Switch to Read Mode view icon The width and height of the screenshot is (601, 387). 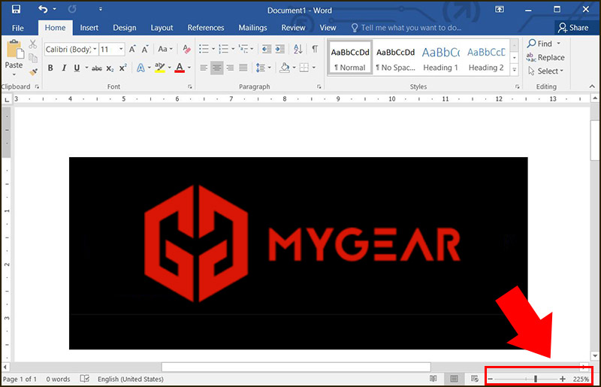pos(433,379)
